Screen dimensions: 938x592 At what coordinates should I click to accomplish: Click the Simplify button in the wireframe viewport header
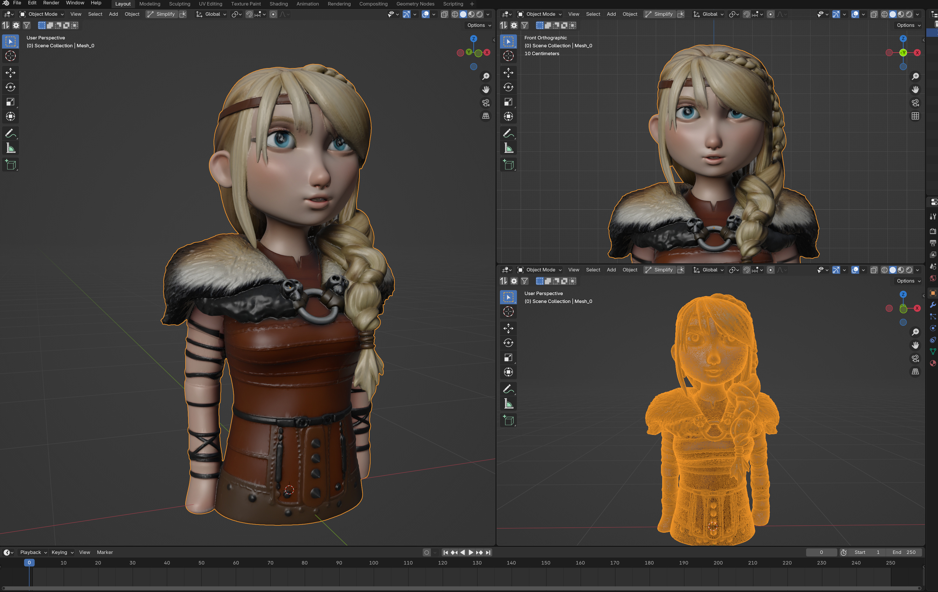(660, 270)
